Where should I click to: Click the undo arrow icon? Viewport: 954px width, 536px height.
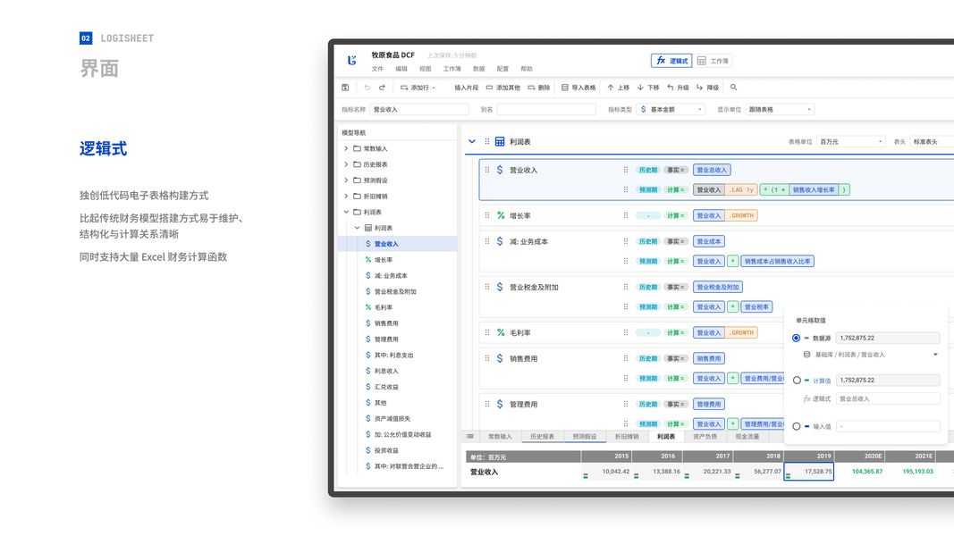[367, 88]
